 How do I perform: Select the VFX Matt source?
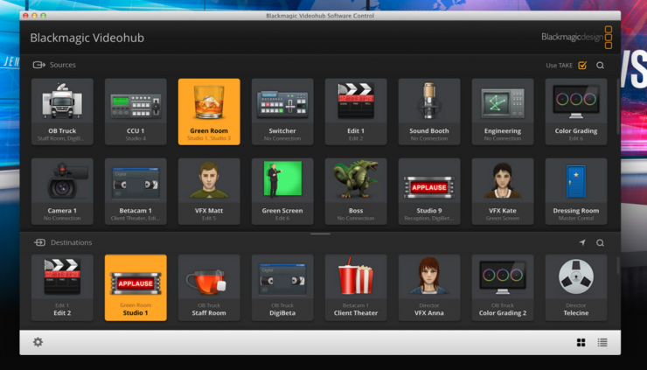tap(209, 192)
